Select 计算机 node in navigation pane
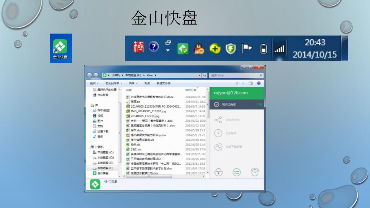Viewport: 370px width, 208px height. [97, 147]
